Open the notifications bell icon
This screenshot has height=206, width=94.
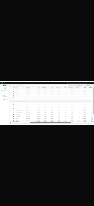point(89,83)
